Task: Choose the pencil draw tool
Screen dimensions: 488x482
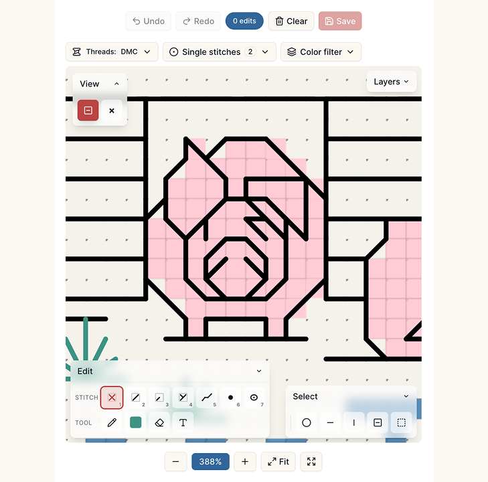Action: point(112,422)
